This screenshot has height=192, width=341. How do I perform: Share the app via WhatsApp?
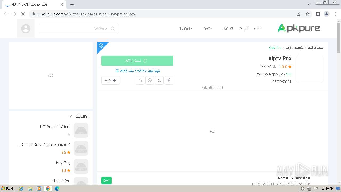coord(150,80)
